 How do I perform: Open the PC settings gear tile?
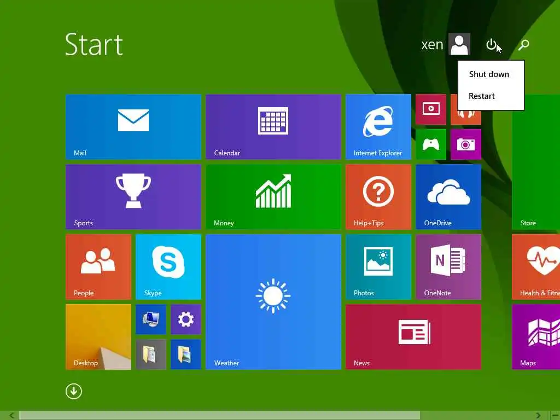[x=186, y=319]
